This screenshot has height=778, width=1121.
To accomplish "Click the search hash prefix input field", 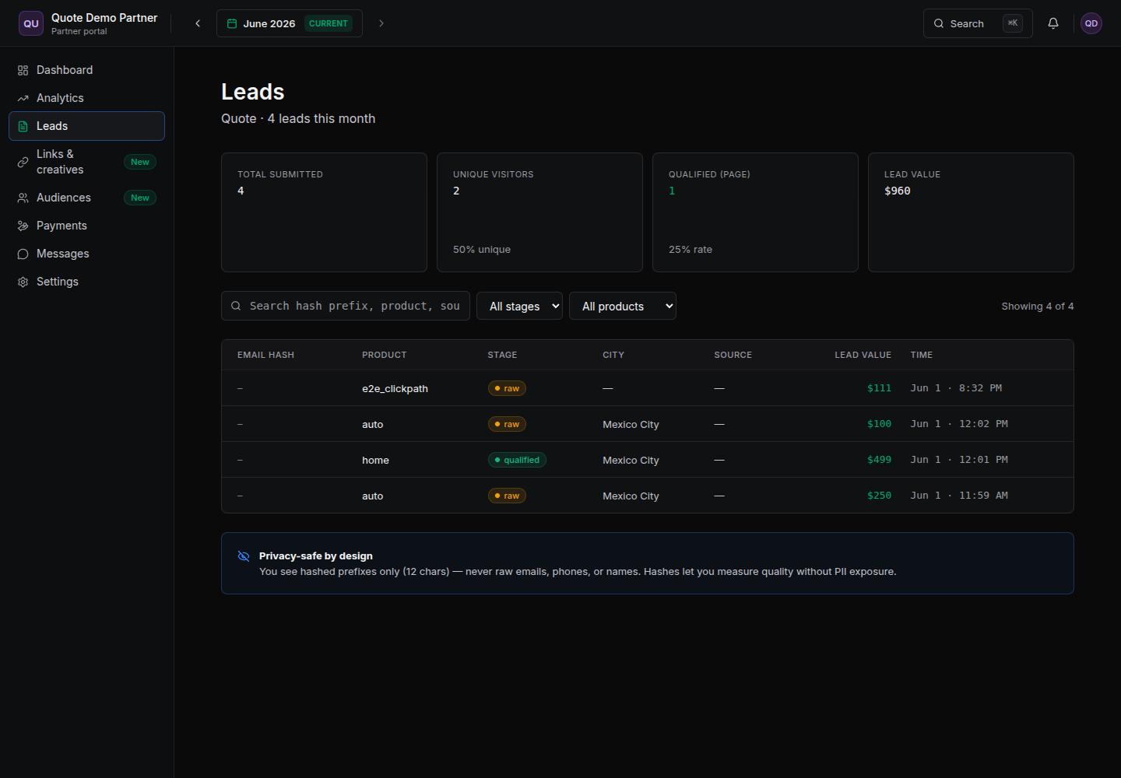I will pos(346,306).
